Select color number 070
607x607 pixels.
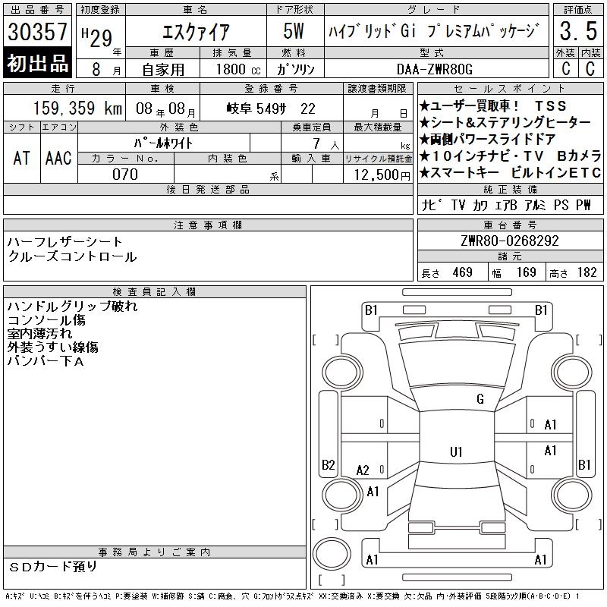click(x=125, y=175)
